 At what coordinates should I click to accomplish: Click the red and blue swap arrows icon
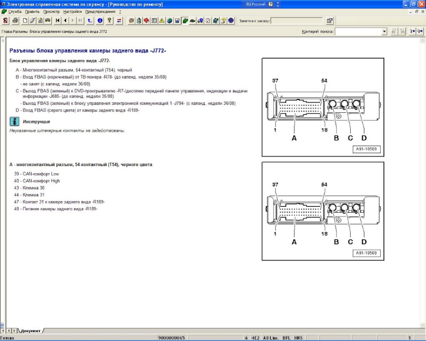119,20
